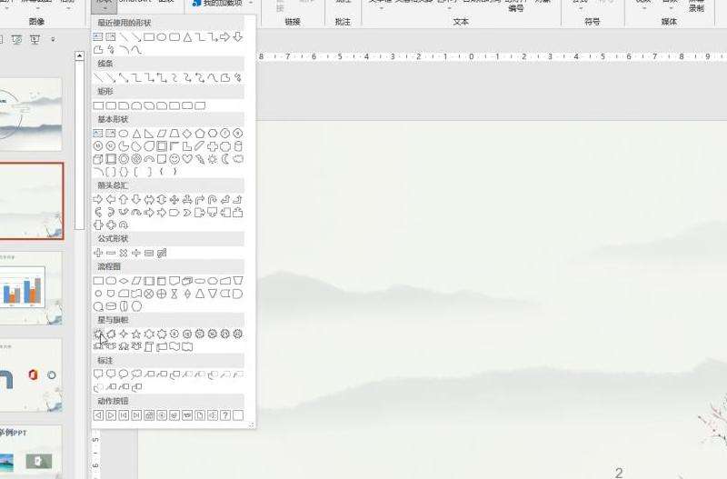
Task: Pick the Right Arrow in recently used shapes
Action: point(224,36)
